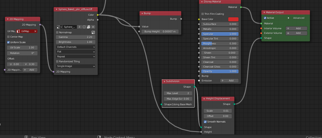Click the Bump Height value field
Screen dimensions: 322x138
pyautogui.click(x=160, y=31)
